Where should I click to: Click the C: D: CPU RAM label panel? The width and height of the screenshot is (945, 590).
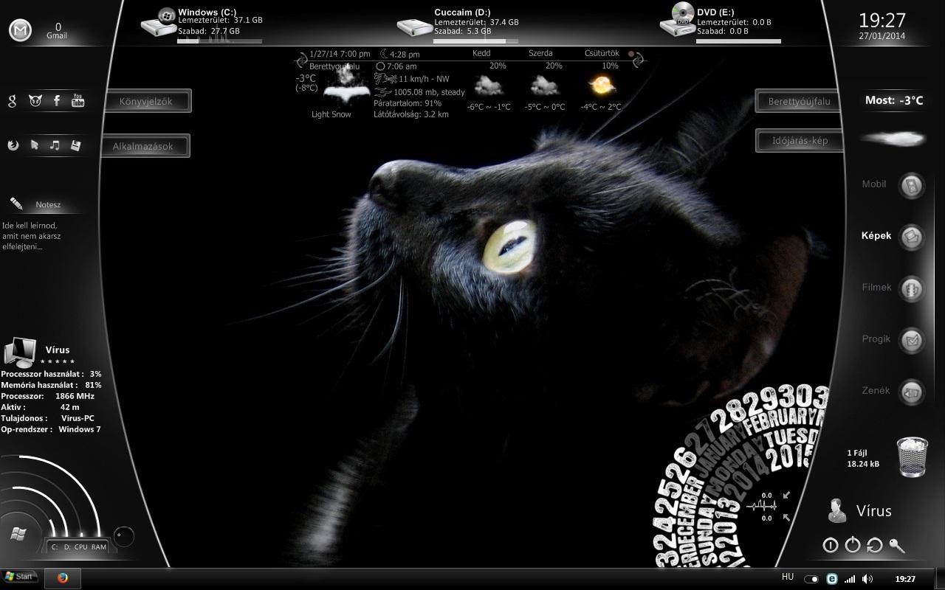(78, 546)
